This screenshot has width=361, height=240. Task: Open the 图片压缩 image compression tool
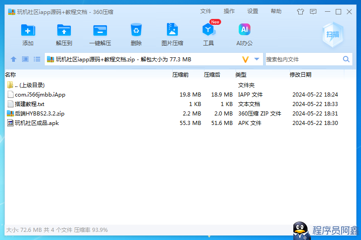(172, 29)
